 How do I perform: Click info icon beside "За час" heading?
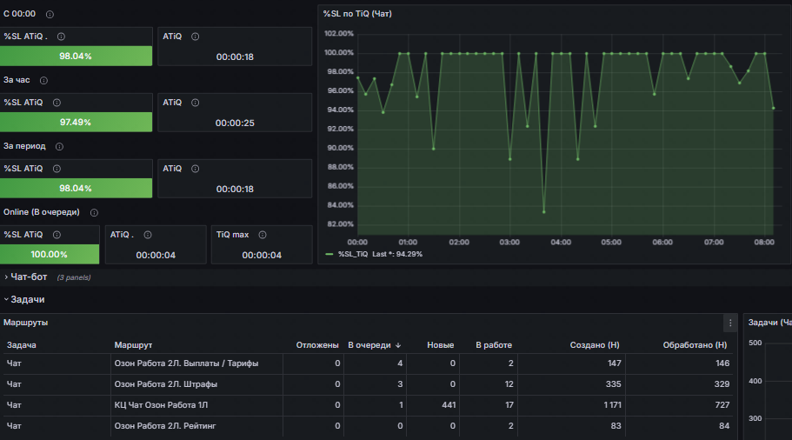[43, 80]
